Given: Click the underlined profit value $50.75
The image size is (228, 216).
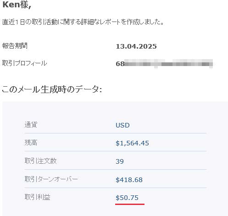Looking at the screenshot, I should [127, 198].
